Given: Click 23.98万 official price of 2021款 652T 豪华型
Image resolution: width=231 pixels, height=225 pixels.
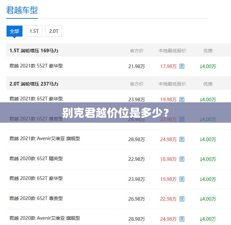Looking at the screenshot, I should [136, 100].
